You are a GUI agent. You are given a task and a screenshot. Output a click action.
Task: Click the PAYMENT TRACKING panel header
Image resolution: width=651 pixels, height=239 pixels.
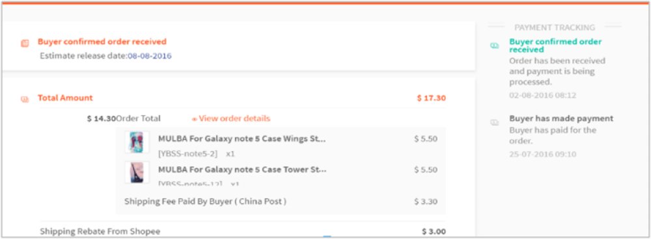[x=555, y=27]
